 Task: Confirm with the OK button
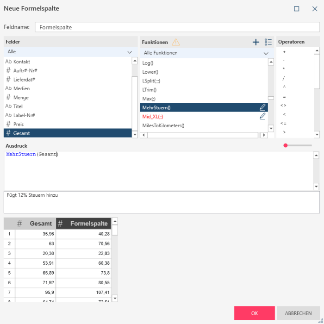pyautogui.click(x=254, y=313)
